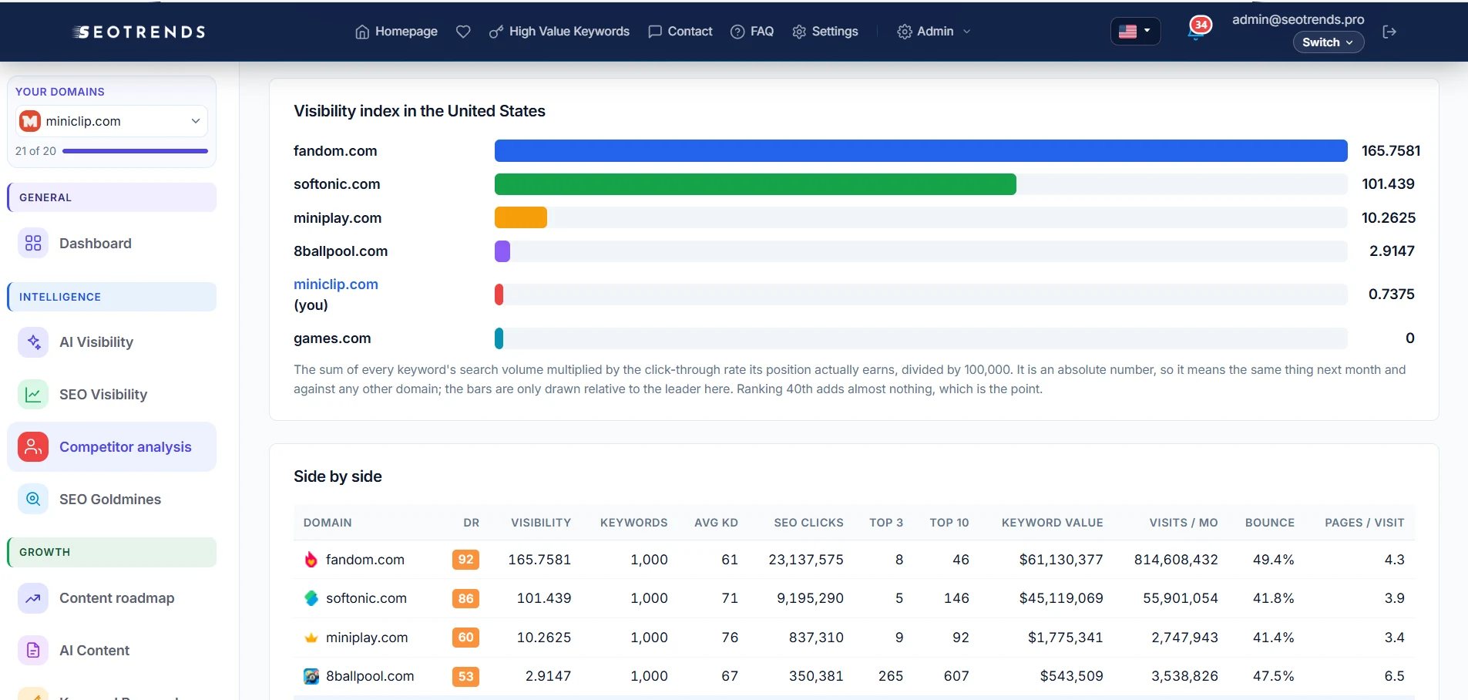
Task: Click the DR 60 badge for miniplay.com
Action: [x=465, y=638]
